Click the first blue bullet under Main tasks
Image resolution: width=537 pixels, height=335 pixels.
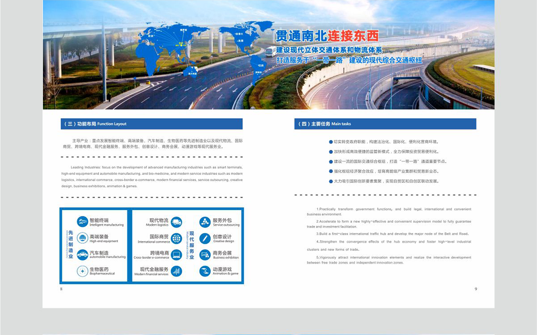(331, 142)
